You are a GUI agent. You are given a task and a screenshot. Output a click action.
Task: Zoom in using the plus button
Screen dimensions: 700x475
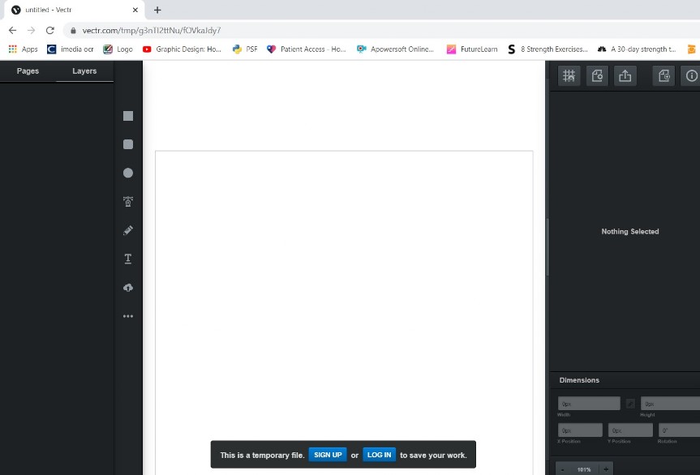(606, 469)
